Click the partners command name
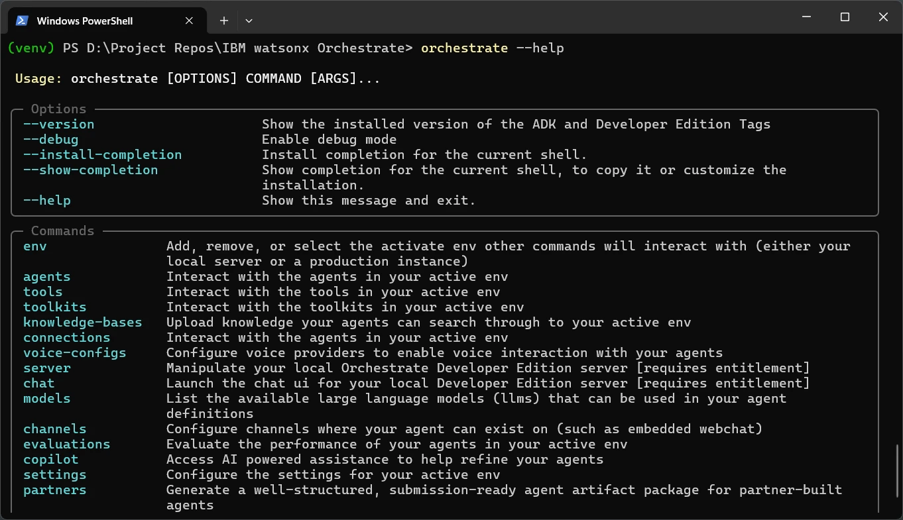Screen dimensions: 903x520 (55, 490)
